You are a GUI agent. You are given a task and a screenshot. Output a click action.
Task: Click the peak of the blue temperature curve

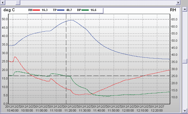coord(71,20)
